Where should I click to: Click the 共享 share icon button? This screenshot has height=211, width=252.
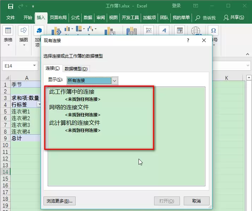(x=234, y=17)
